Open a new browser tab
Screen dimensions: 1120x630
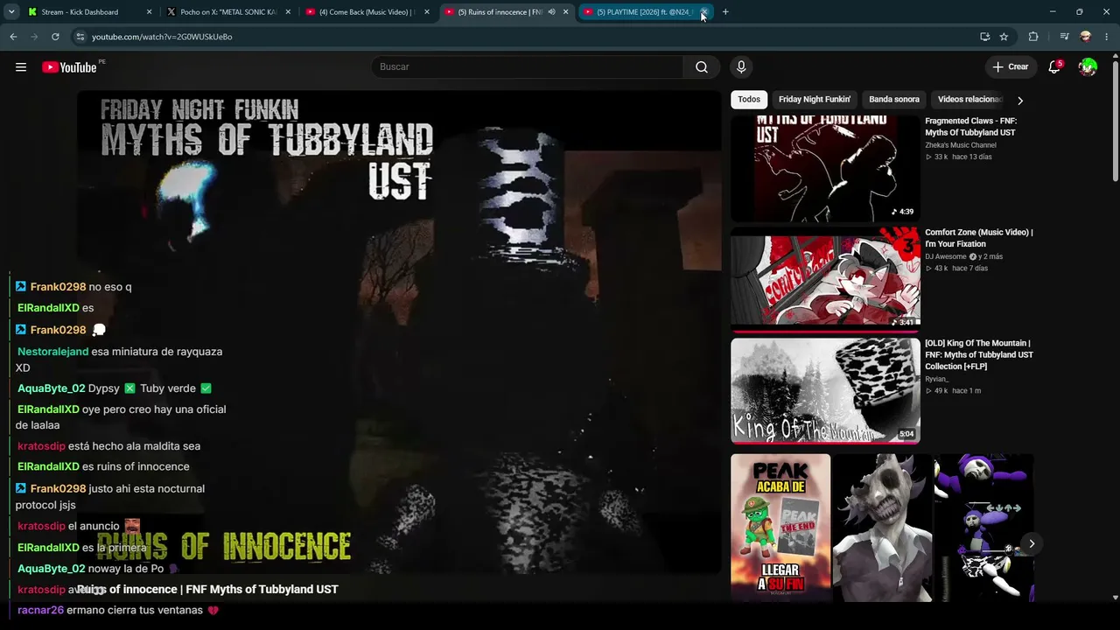tap(725, 12)
